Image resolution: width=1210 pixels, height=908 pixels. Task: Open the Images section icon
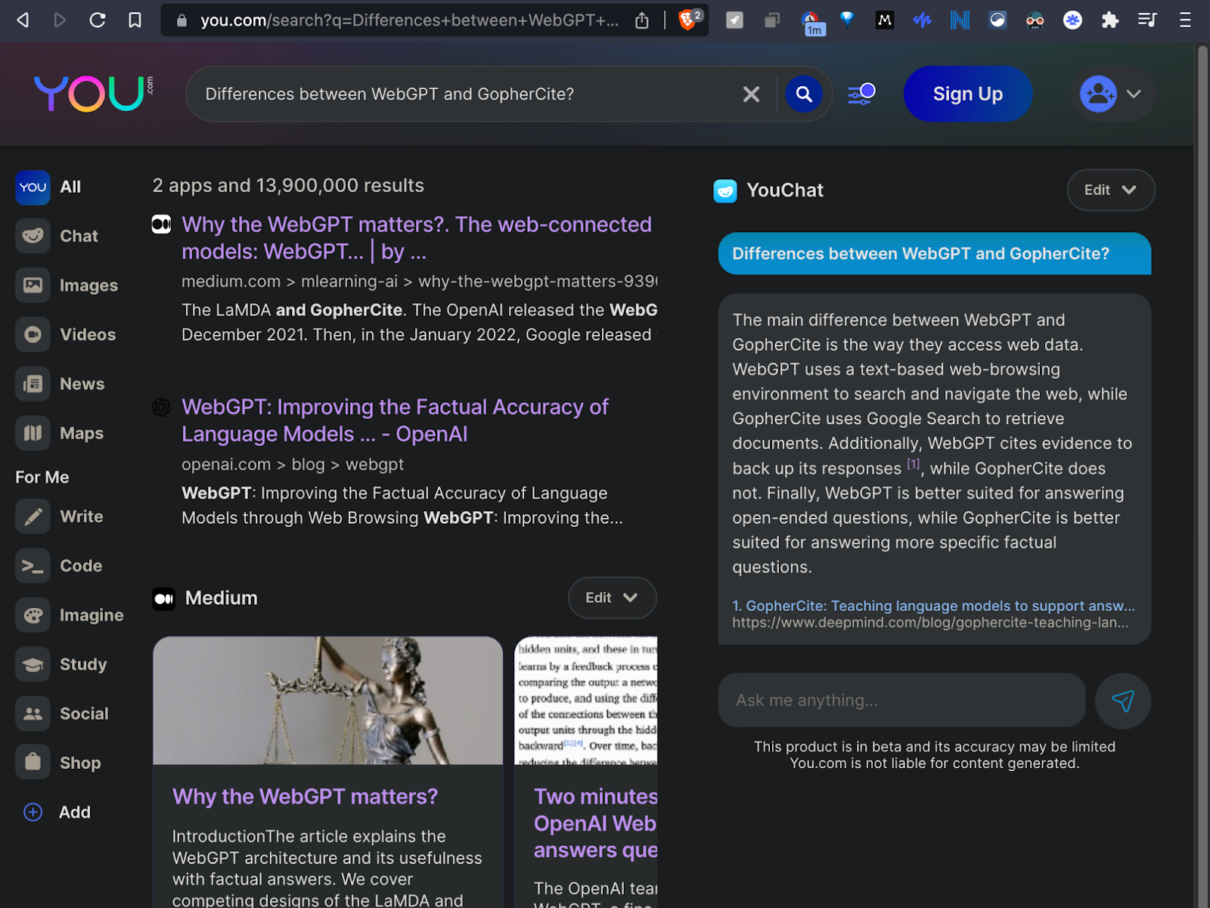[x=33, y=285]
